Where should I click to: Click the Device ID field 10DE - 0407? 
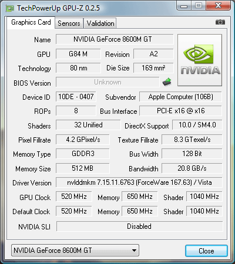pyautogui.click(x=76, y=97)
